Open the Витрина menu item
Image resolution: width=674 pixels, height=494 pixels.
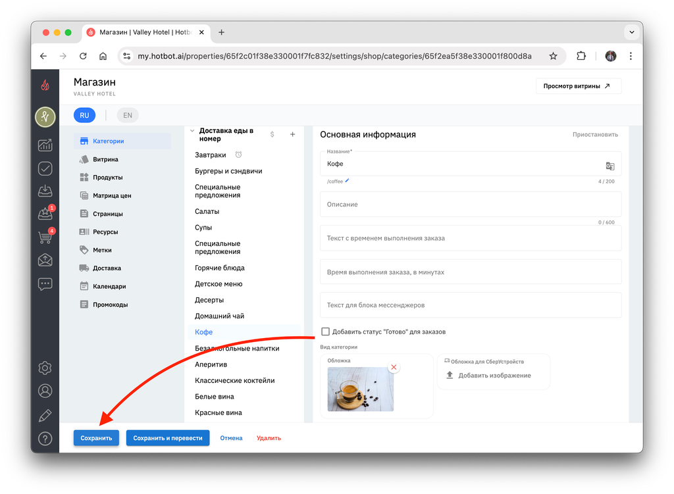(122, 159)
